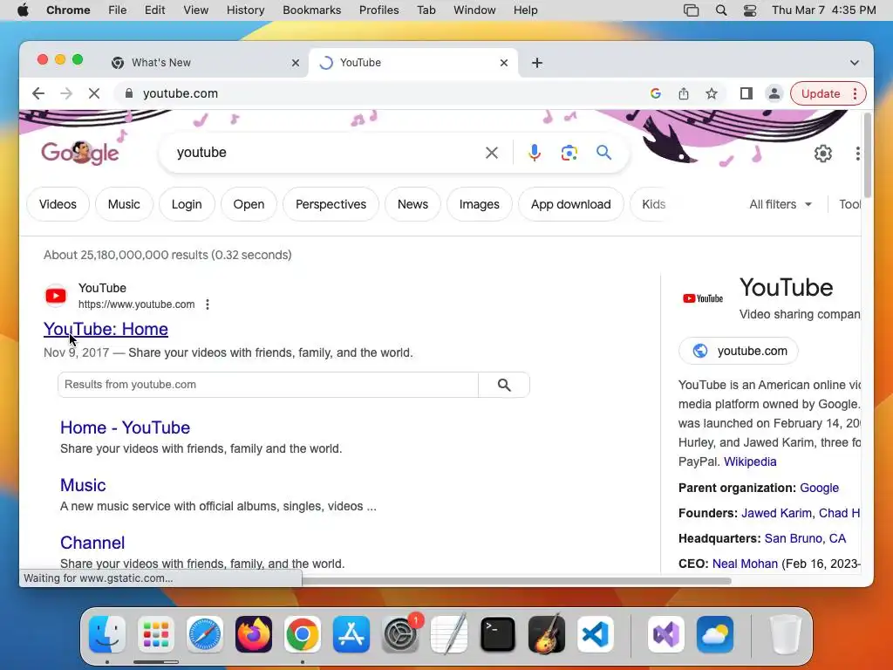
Task: Focus the Results from youtube.com search field
Action: pos(268,385)
